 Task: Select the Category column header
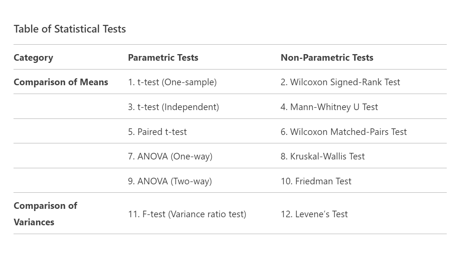point(33,57)
